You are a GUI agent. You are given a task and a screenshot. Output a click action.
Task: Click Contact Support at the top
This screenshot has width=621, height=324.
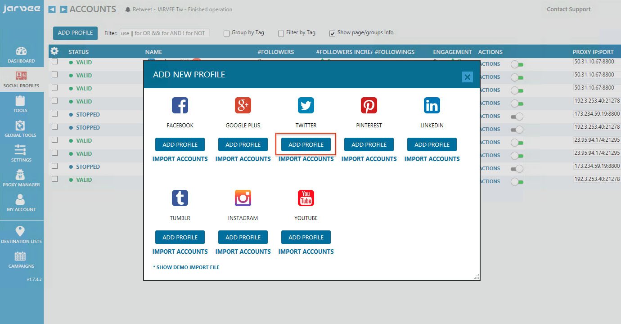coord(568,9)
